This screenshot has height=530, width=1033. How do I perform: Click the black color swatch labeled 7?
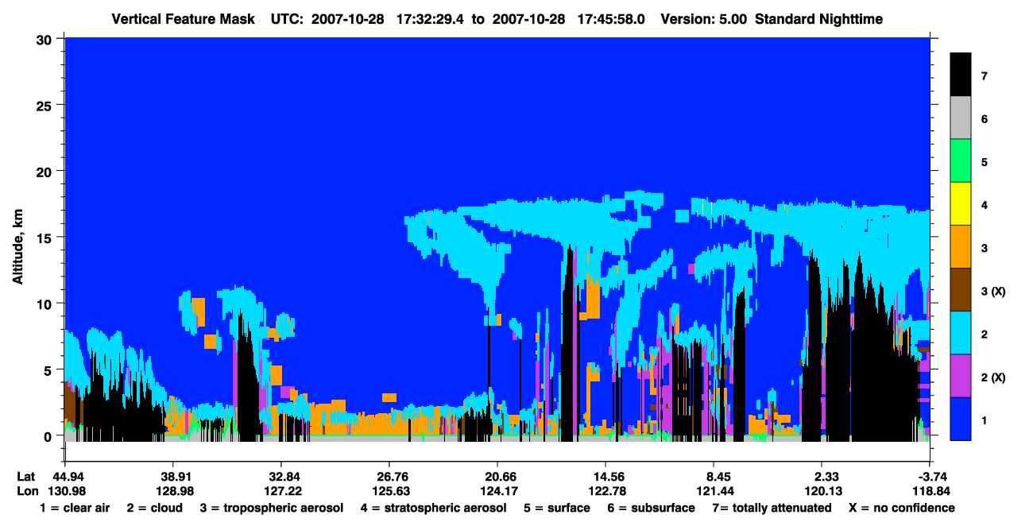click(x=961, y=75)
